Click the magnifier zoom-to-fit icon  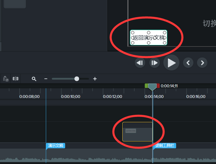pos(34,79)
